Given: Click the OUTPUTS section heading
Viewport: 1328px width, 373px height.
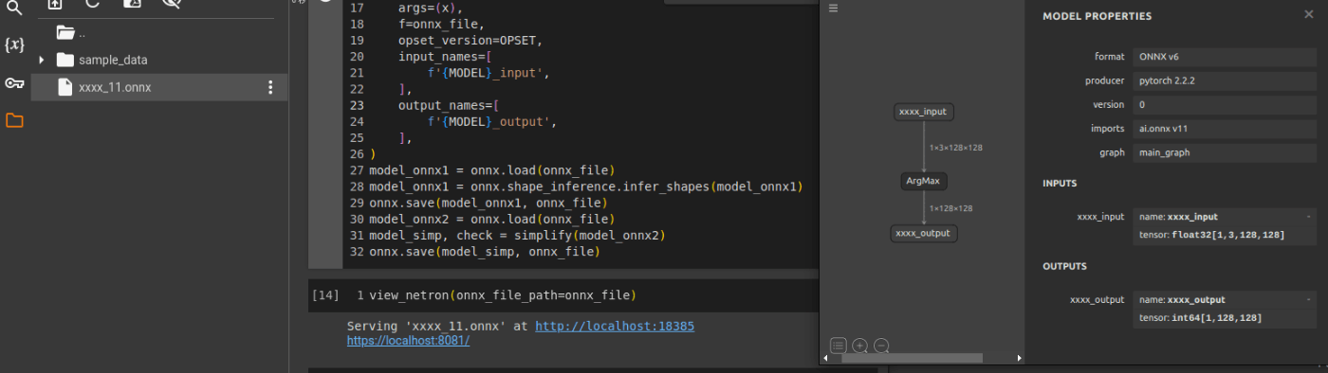Looking at the screenshot, I should 1064,266.
